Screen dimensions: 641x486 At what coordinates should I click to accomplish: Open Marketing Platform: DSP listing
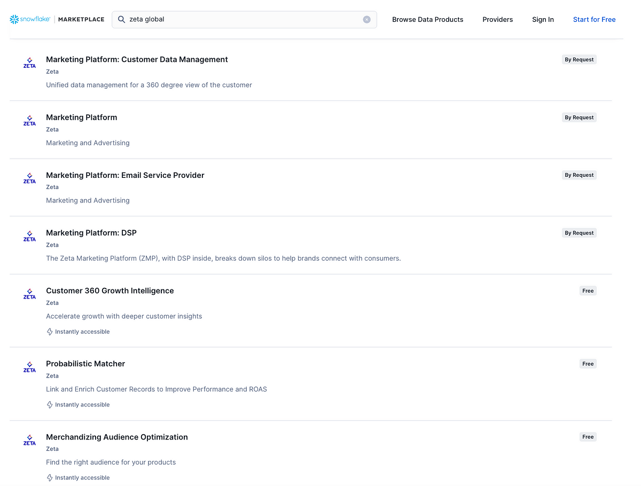(x=91, y=233)
